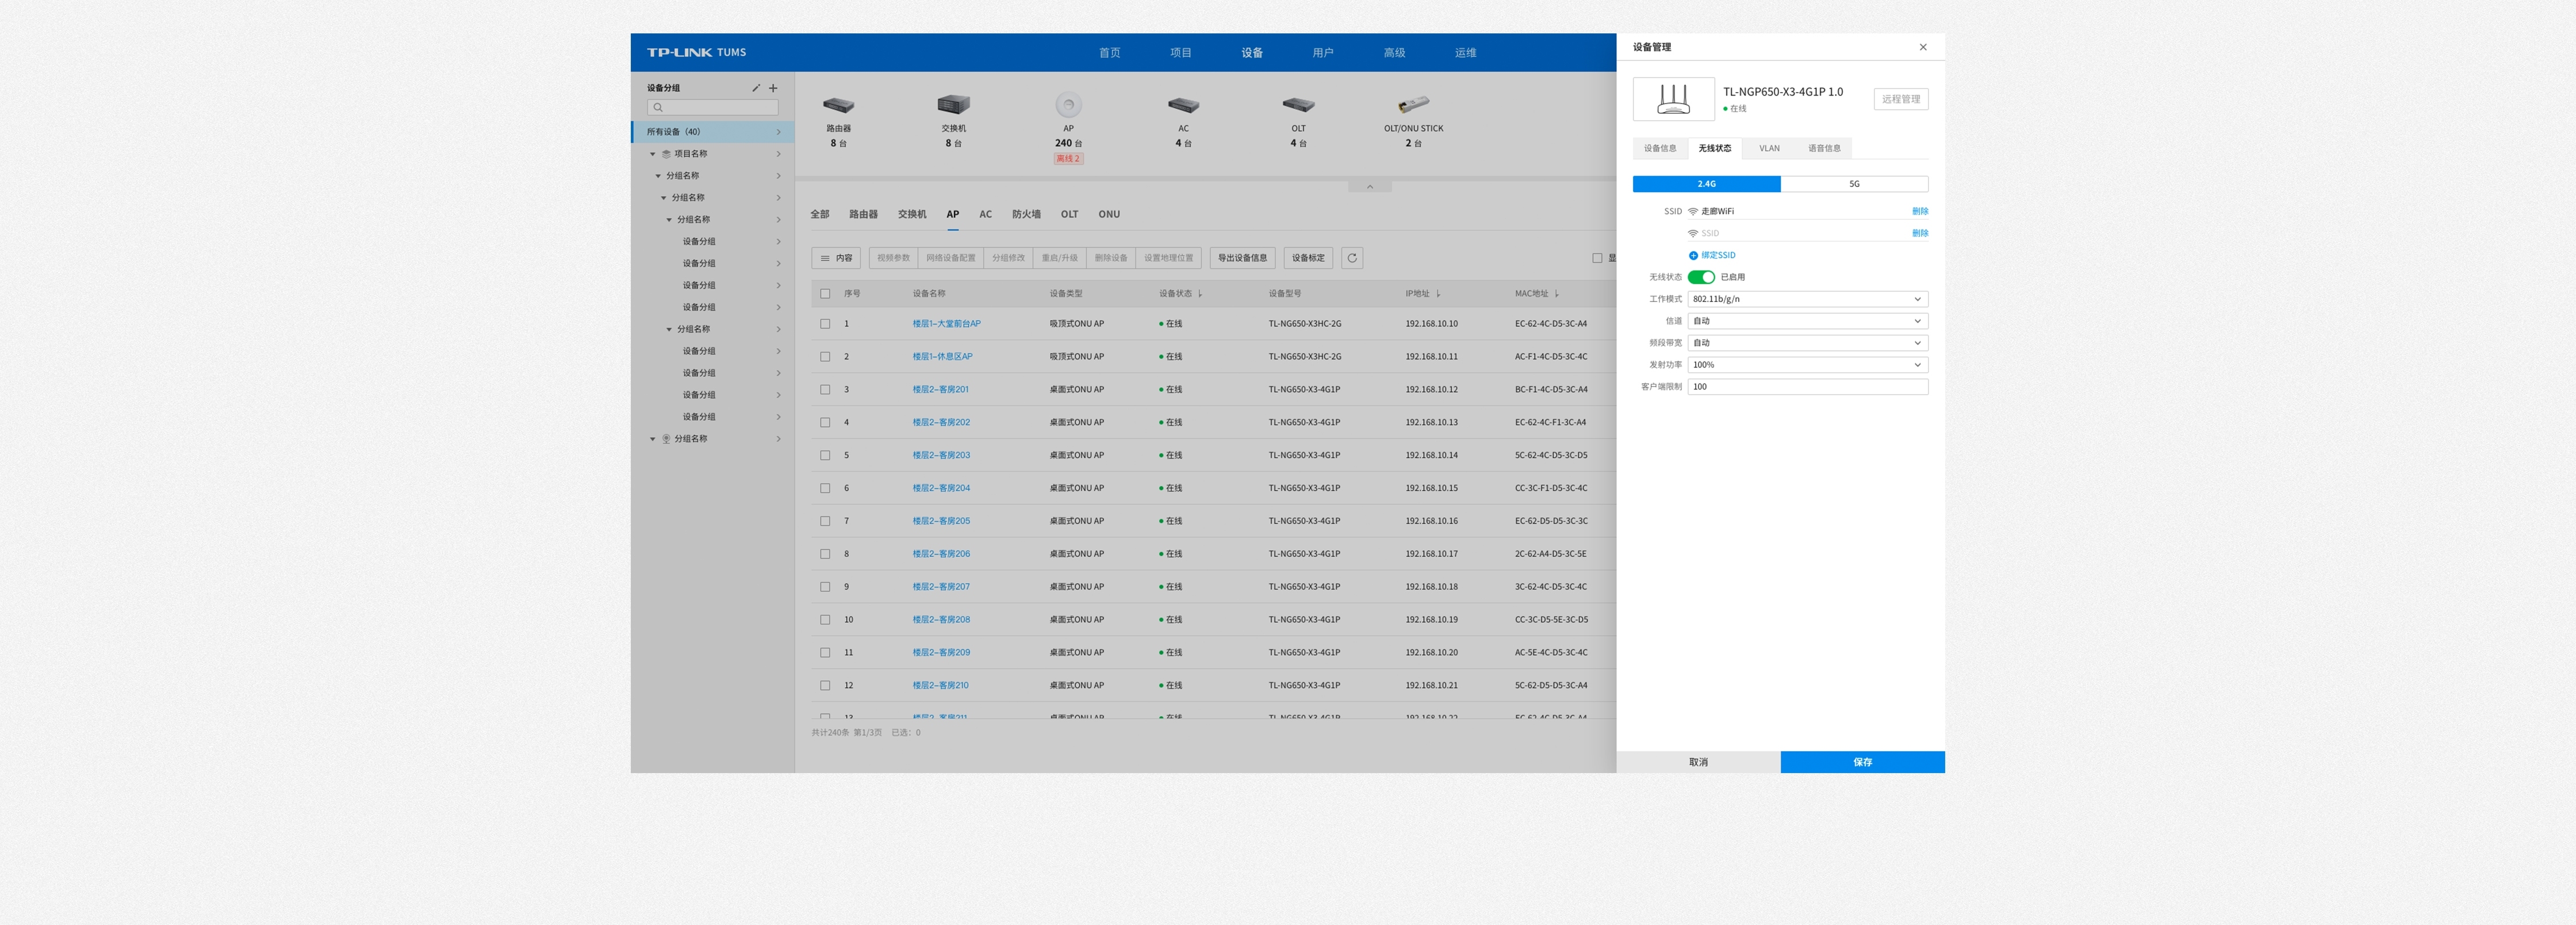Toggle the 无线状态 wireless switch off
The height and width of the screenshot is (925, 2576).
pyautogui.click(x=1701, y=277)
